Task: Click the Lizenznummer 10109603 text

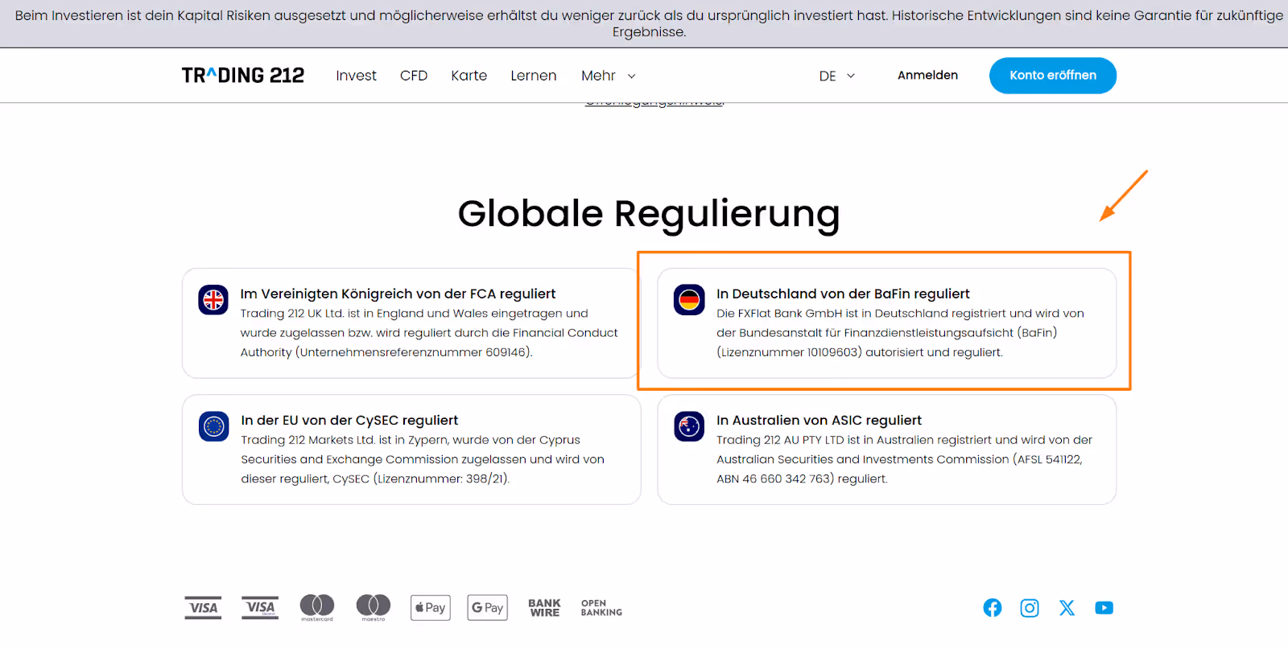Action: pos(789,352)
